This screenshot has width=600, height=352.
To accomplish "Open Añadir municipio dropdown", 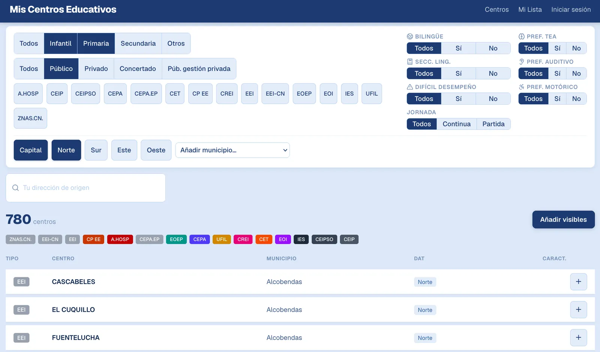I will (232, 150).
